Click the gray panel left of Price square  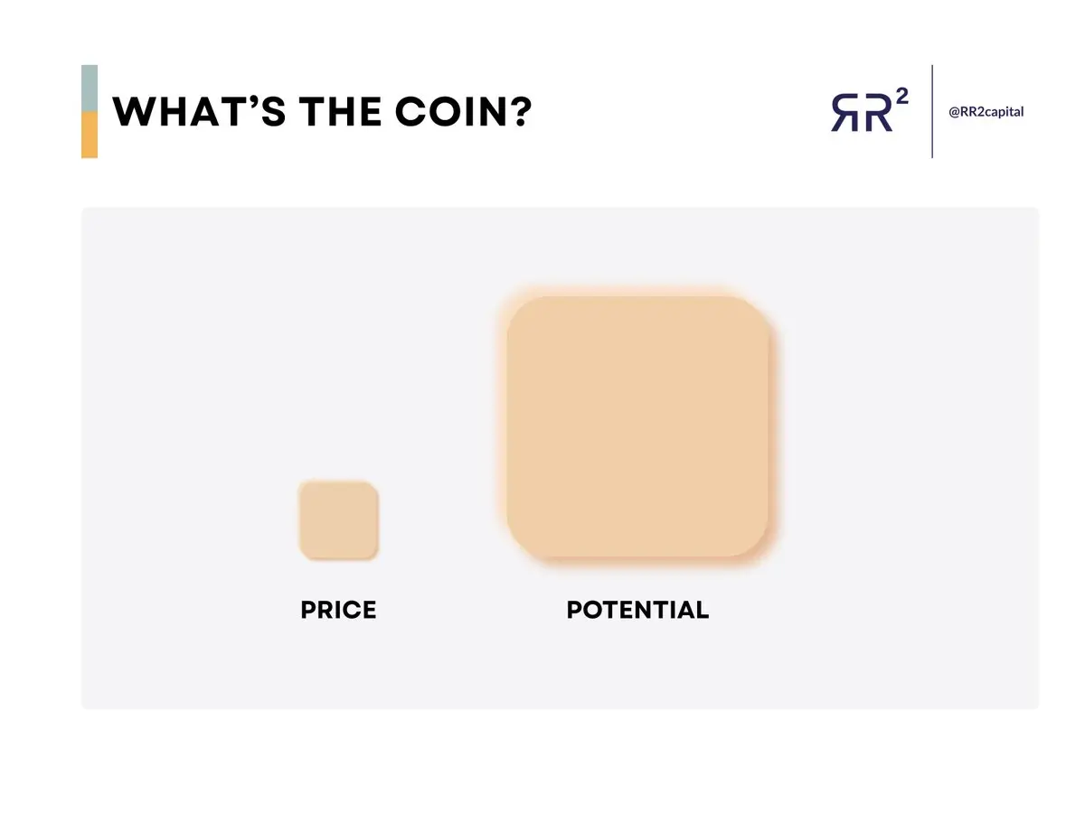pyautogui.click(x=190, y=520)
